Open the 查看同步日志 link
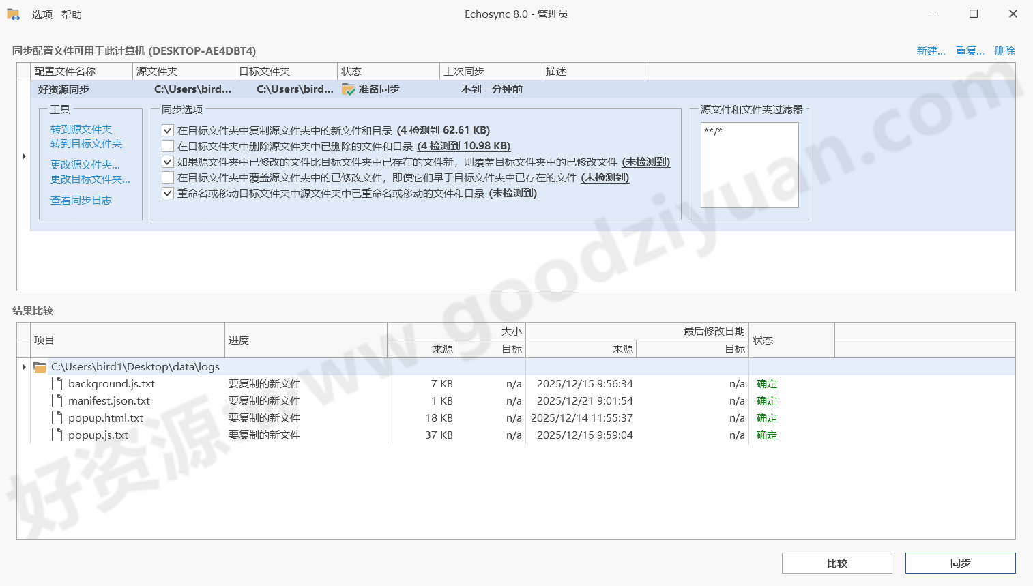 click(x=81, y=200)
